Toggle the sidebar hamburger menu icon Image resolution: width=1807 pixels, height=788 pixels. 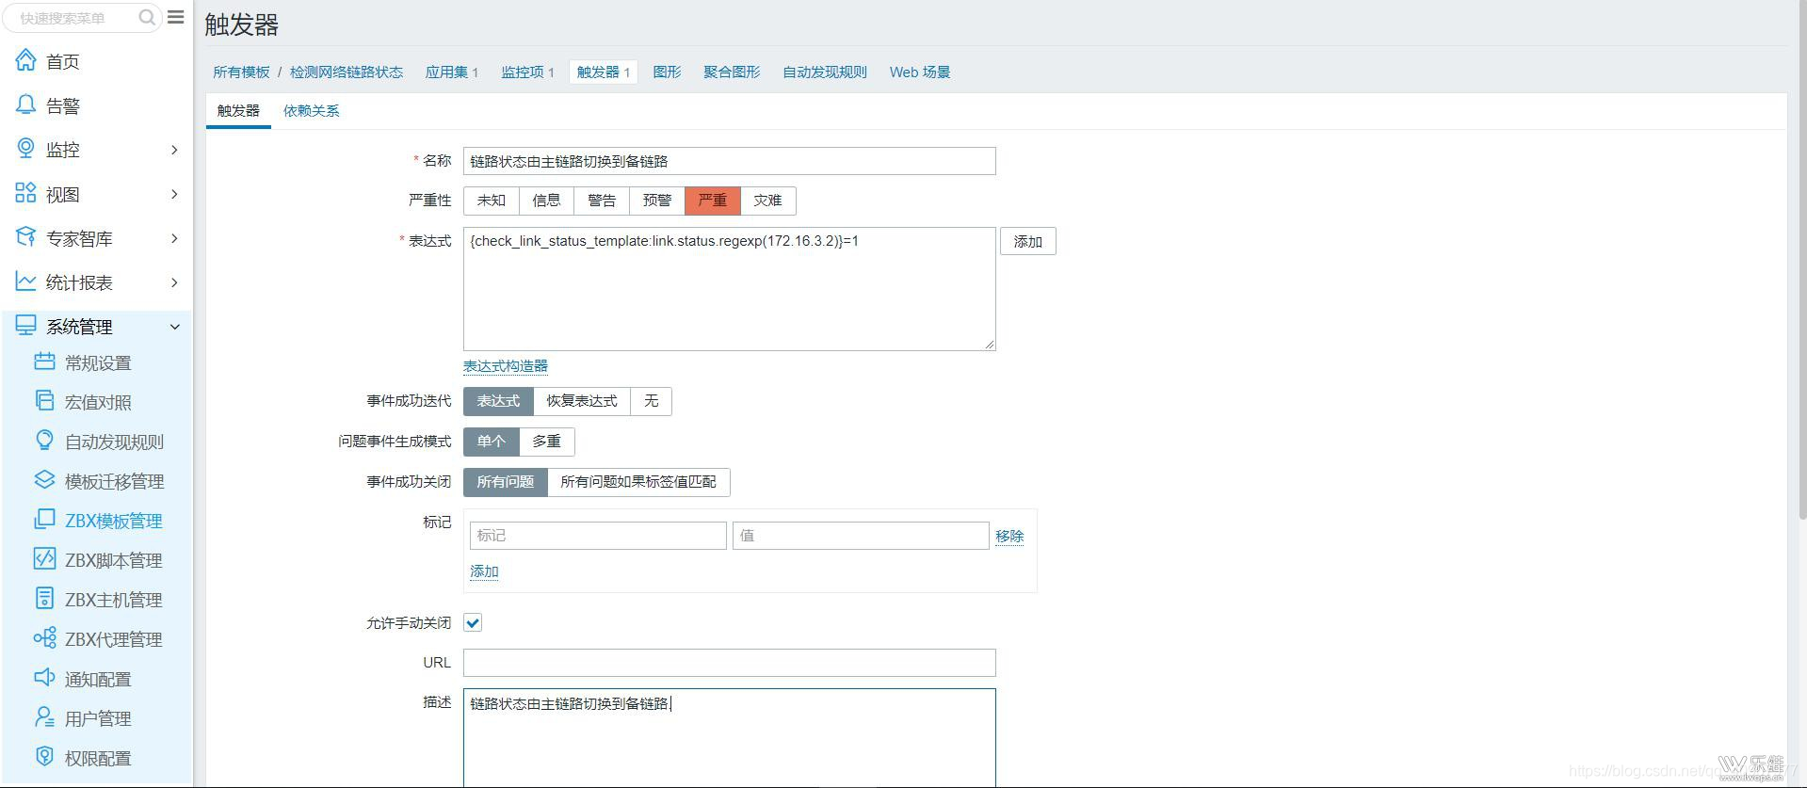pyautogui.click(x=176, y=17)
